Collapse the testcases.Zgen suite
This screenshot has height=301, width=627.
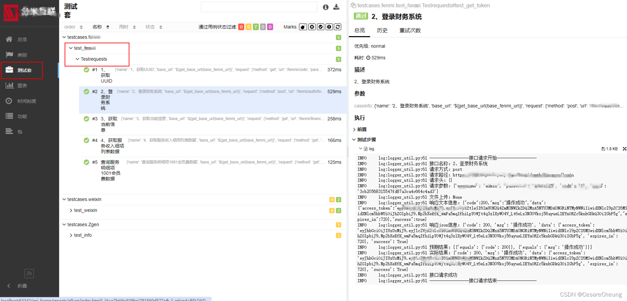coord(64,225)
